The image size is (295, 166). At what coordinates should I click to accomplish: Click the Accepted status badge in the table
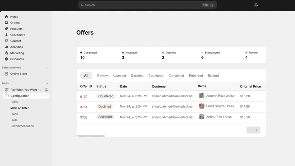tap(105, 117)
